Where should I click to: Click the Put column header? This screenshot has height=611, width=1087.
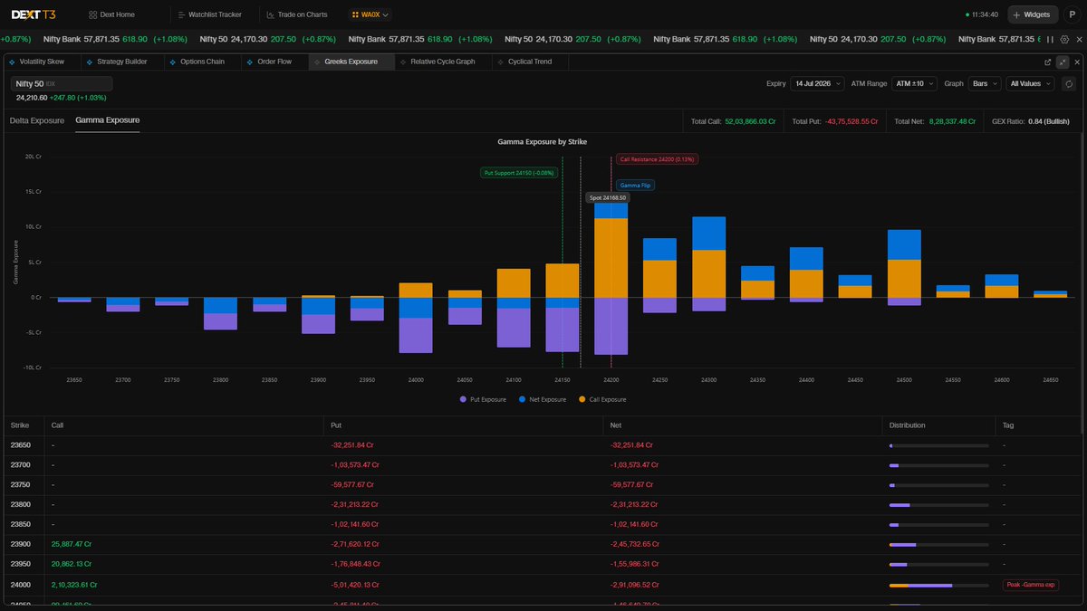[336, 425]
